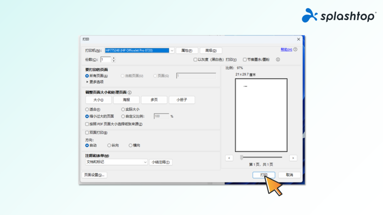The width and height of the screenshot is (383, 215).
Task: Open the 注释和表单 dropdown
Action: [x=146, y=162]
